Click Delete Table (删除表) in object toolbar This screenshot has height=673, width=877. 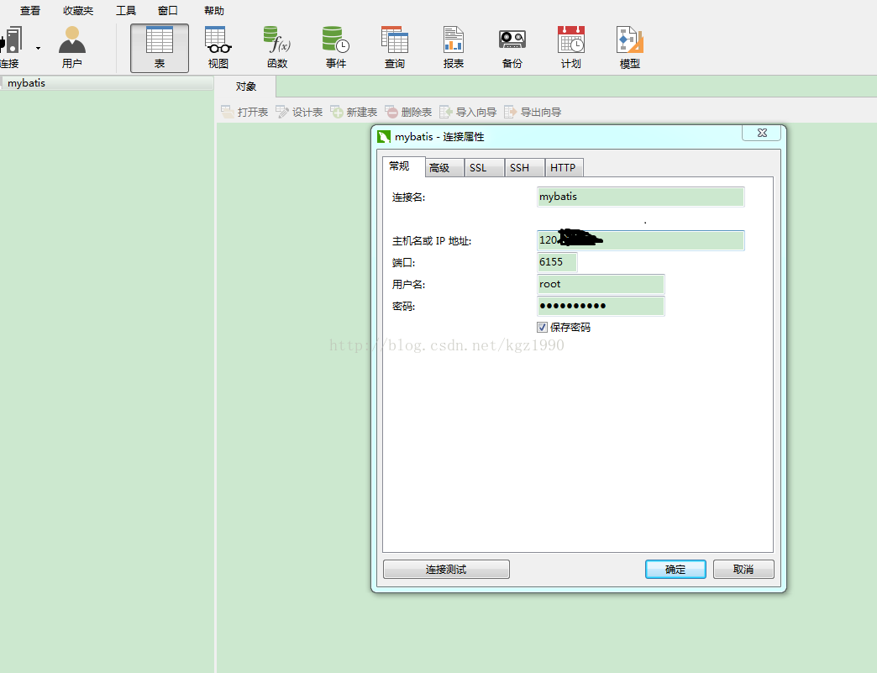point(408,112)
